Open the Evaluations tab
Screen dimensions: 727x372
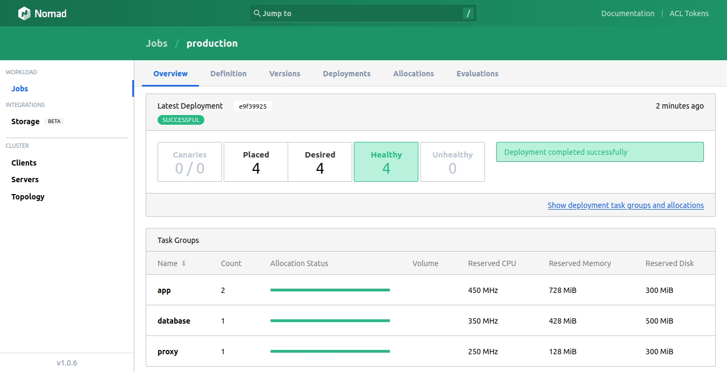477,74
